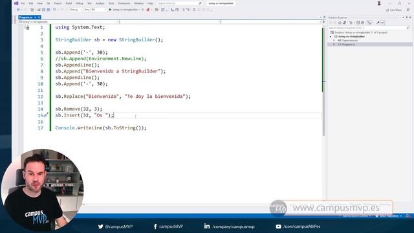The height and width of the screenshot is (233, 414).
Task: Switch to the Program.cs editor tab
Action: click(26, 17)
